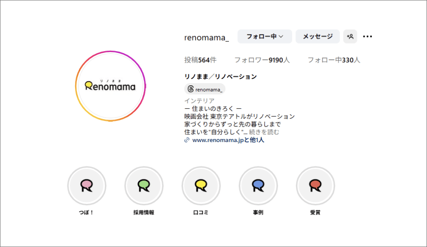This screenshot has width=427, height=247.
Task: View the 投稿564件 posts count
Action: [x=200, y=60]
